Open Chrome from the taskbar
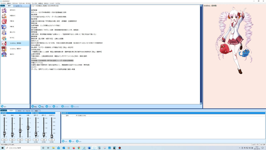The image size is (266, 150). coord(79,148)
